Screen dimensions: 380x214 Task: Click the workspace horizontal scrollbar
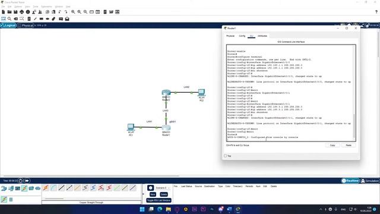point(91,176)
